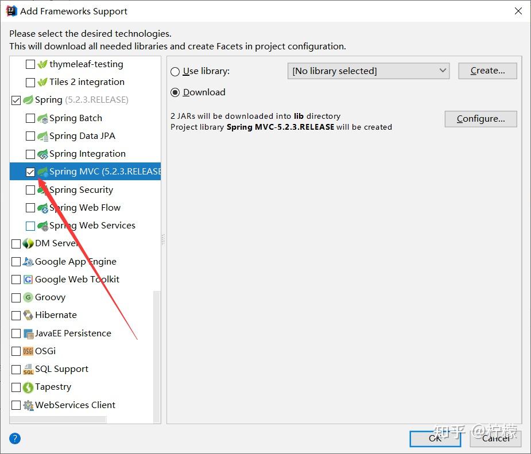Click the Spring Web Flow icon
This screenshot has width=531, height=454.
[42, 208]
